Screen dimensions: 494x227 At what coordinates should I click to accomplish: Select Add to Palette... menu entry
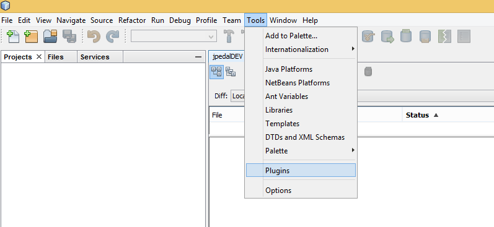tap(301, 36)
